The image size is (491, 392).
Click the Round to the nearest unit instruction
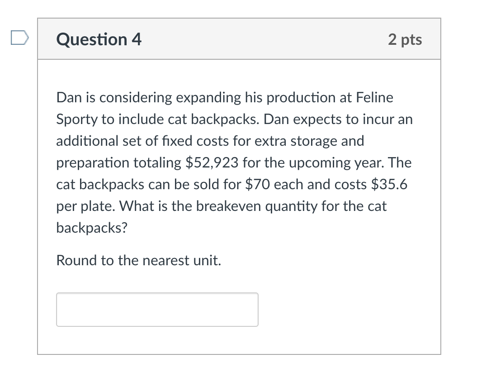click(138, 260)
